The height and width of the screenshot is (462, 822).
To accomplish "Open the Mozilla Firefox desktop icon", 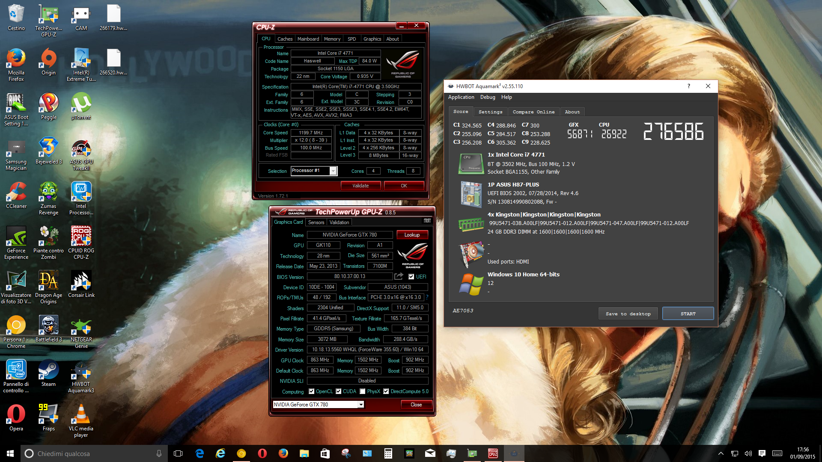I will 16,65.
